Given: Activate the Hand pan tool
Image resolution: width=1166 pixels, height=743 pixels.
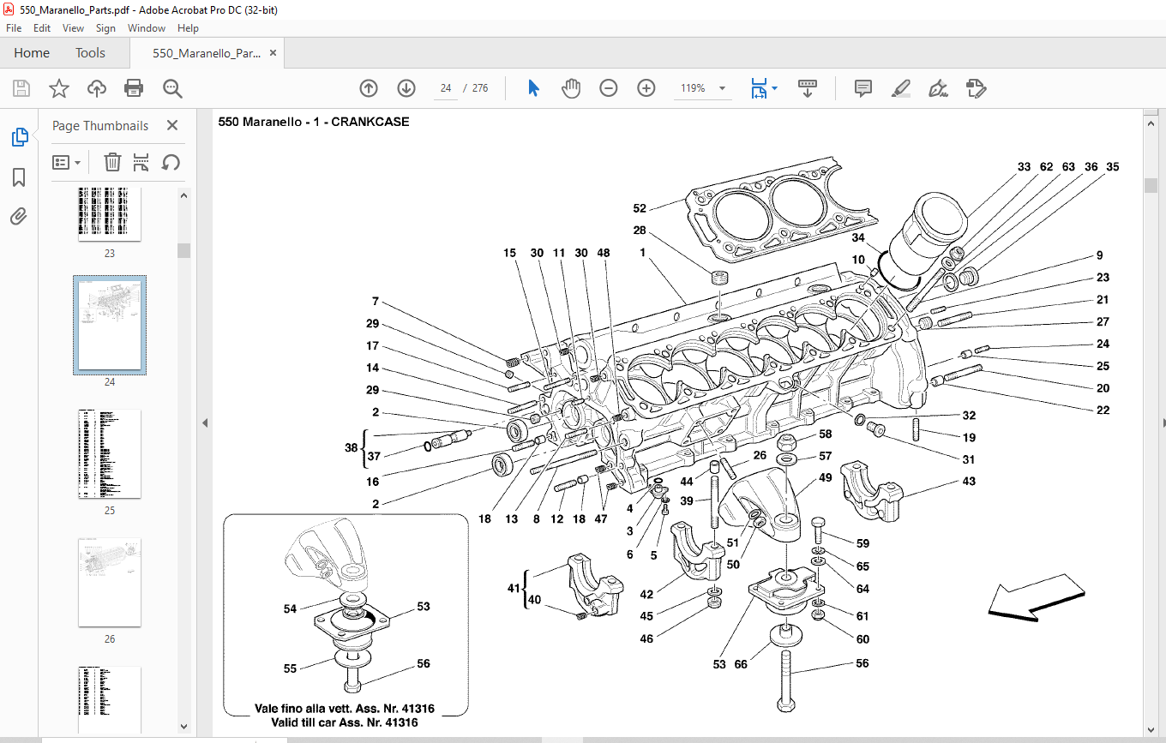Looking at the screenshot, I should [x=571, y=88].
